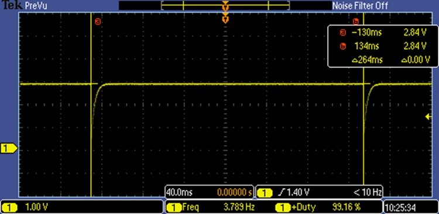This screenshot has height=214, width=439.
Task: Click the 10:25:34 clock readout
Action: [400, 208]
